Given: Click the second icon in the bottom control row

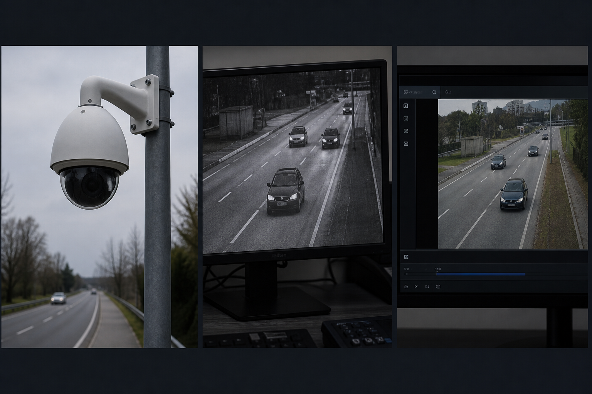Looking at the screenshot, I should coord(416,287).
